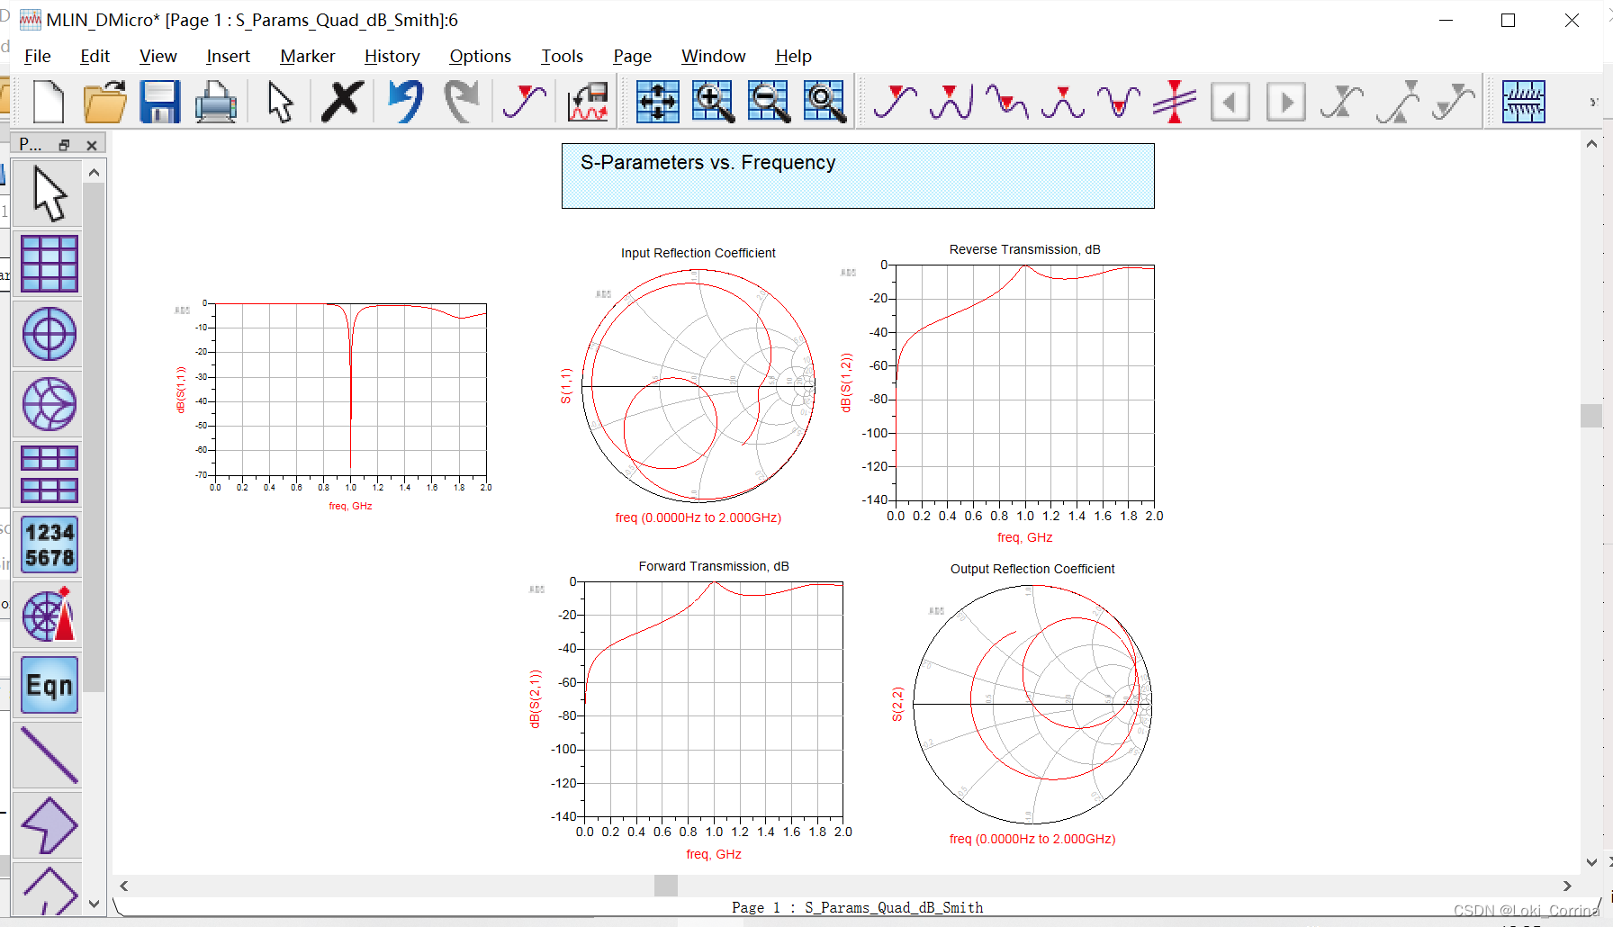The width and height of the screenshot is (1613, 927).
Task: Click vertical scrollbar down arrow
Action: pos(1591,862)
